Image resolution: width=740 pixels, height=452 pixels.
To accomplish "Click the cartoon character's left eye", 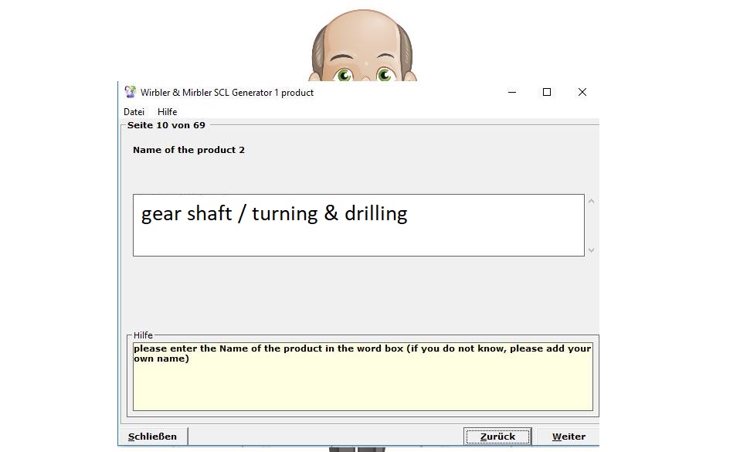I will 344,75.
